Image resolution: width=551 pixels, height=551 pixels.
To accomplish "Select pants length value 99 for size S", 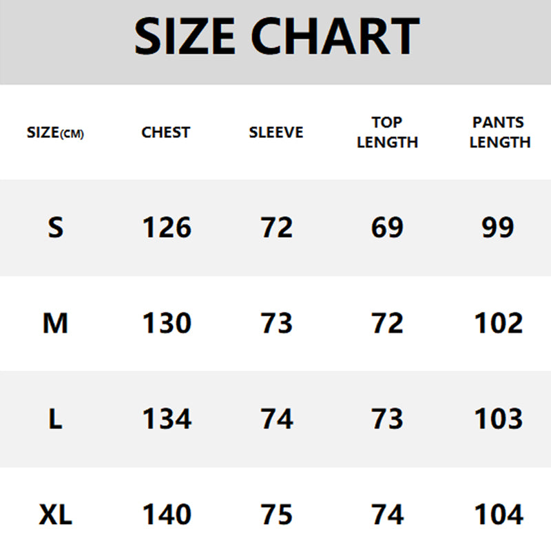I will [498, 227].
